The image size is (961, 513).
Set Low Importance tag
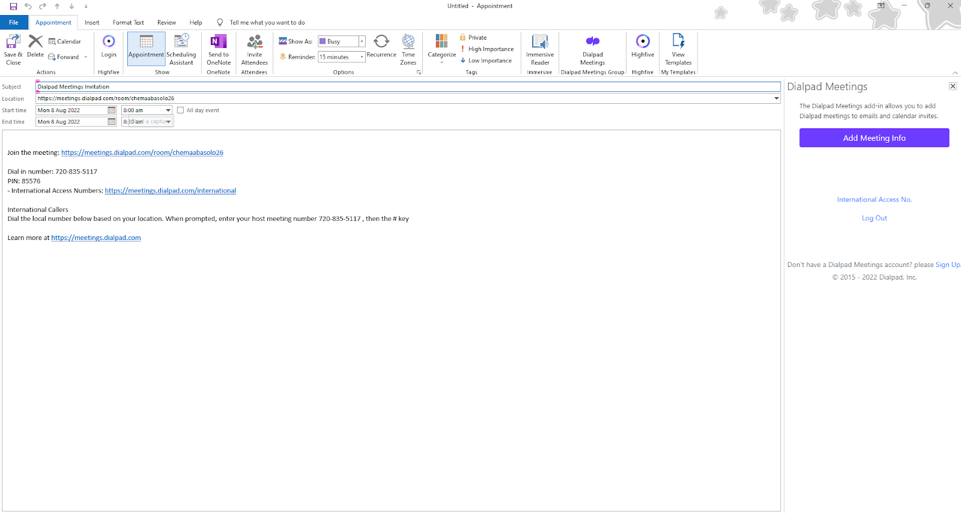click(487, 61)
